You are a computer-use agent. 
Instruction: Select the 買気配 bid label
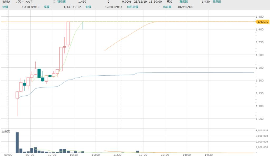pyautogui.click(x=184, y=2)
